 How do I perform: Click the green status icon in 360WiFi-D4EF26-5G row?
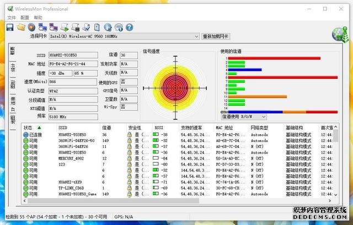(26, 141)
